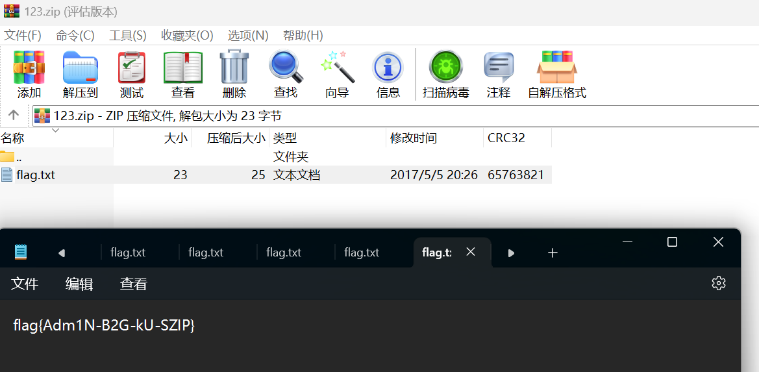Select the flag.txt file row

pos(276,175)
